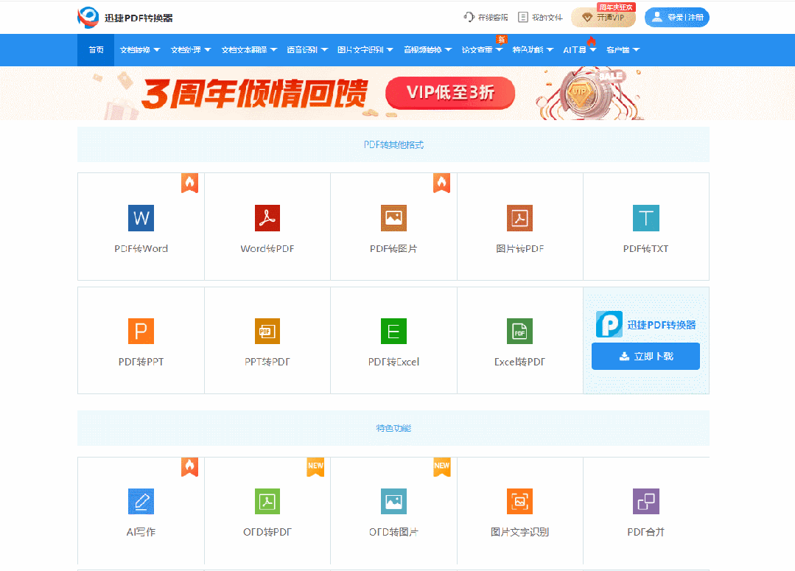
Task: Open the PDF转Word conversion tool
Action: [140, 226]
